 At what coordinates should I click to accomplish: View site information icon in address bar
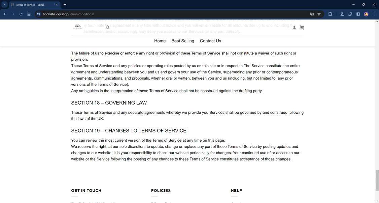pyautogui.click(x=38, y=14)
